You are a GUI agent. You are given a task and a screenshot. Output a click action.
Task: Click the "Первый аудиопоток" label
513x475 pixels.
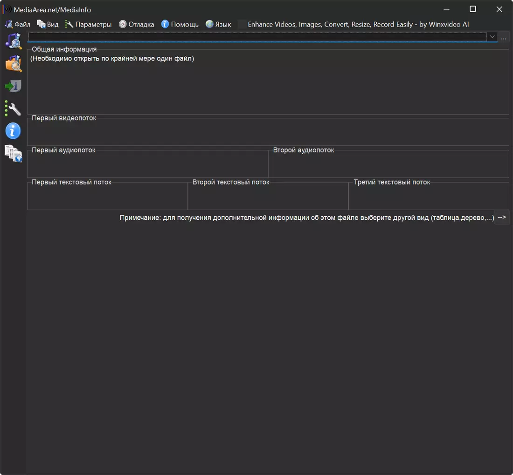pos(63,150)
